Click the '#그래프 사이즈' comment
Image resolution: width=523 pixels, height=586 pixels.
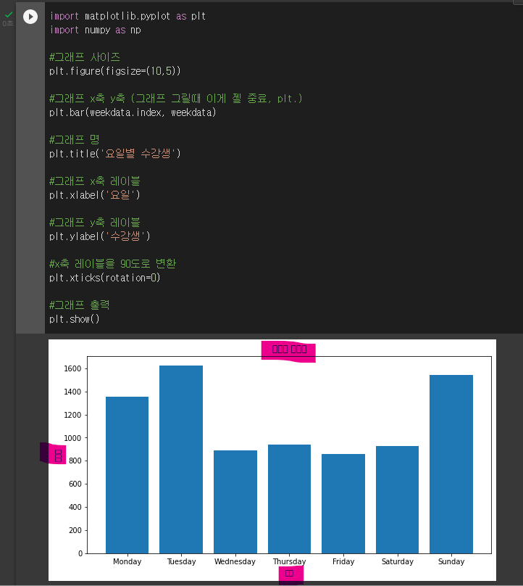pyautogui.click(x=85, y=57)
